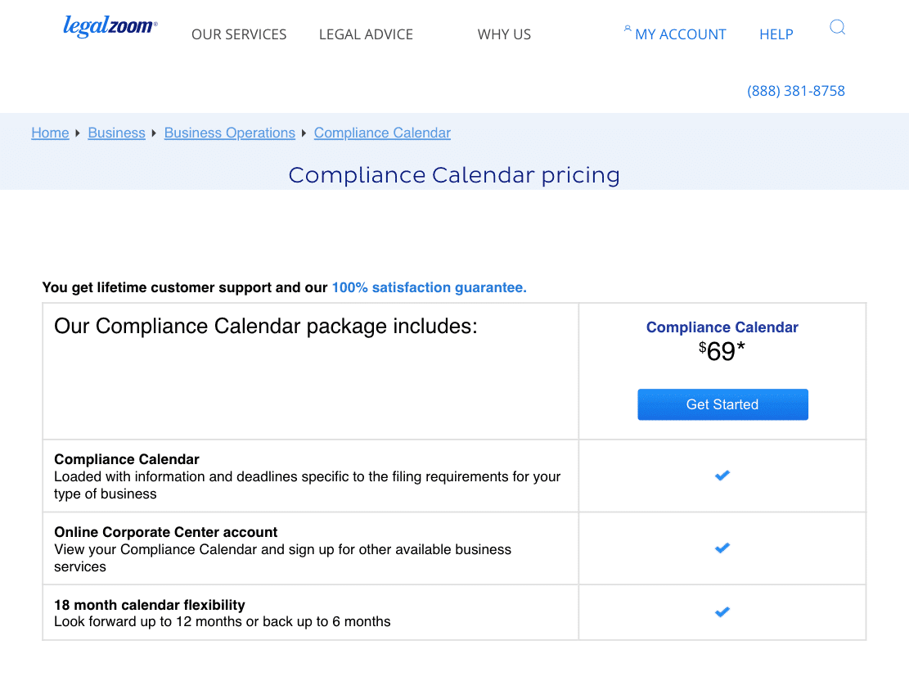Open the search magnifier icon

837,27
